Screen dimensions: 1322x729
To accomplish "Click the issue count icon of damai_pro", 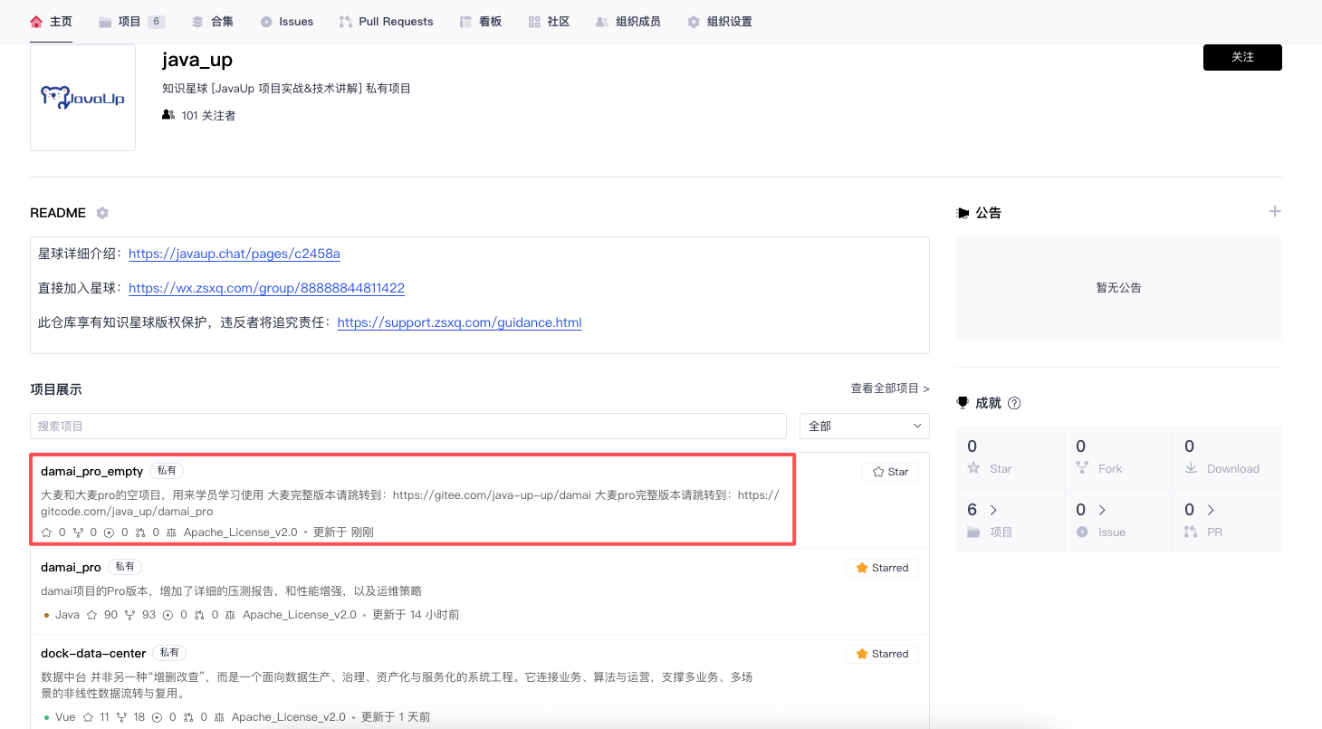I will point(168,615).
